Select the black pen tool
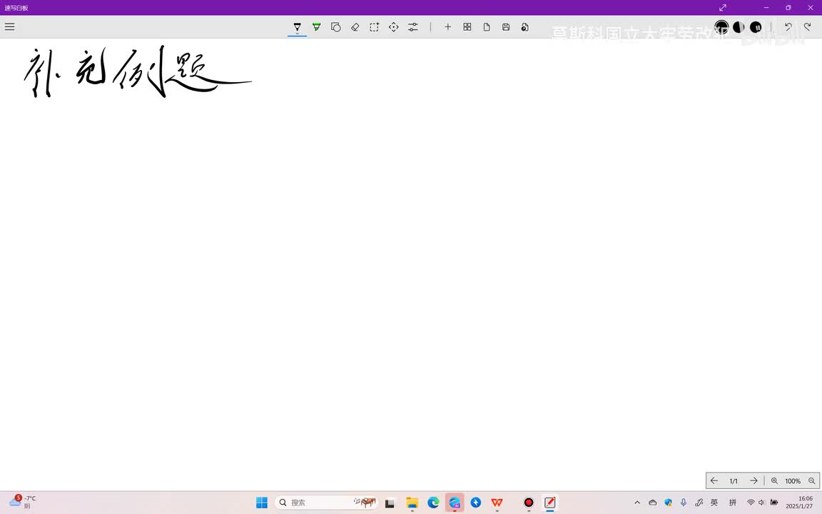Viewport: 822px width, 514px height. coord(298,26)
